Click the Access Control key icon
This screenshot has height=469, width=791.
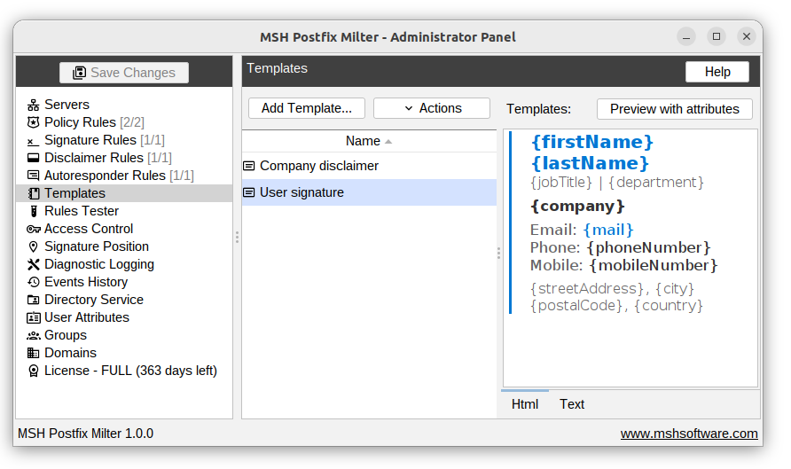(34, 229)
